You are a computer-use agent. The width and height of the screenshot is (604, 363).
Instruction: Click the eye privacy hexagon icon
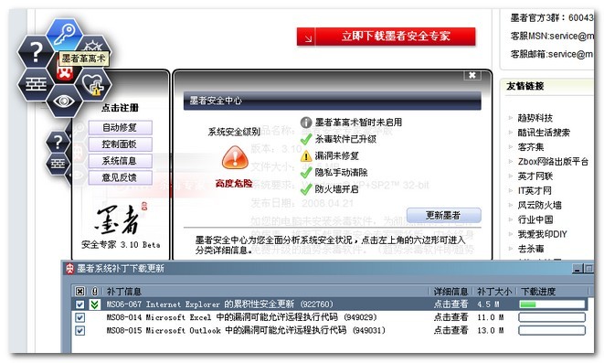pyautogui.click(x=64, y=101)
